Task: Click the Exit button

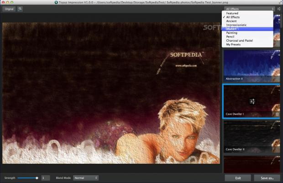Action: tap(238, 178)
